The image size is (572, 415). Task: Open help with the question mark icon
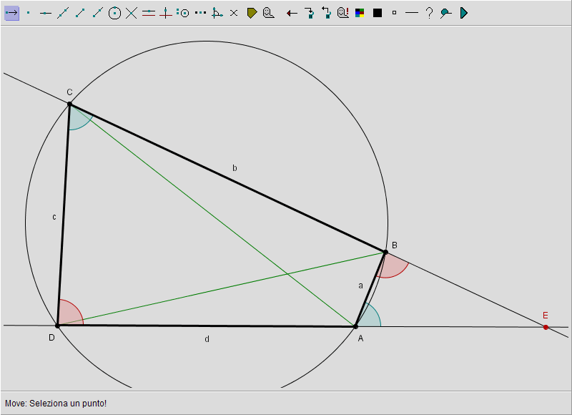click(429, 13)
